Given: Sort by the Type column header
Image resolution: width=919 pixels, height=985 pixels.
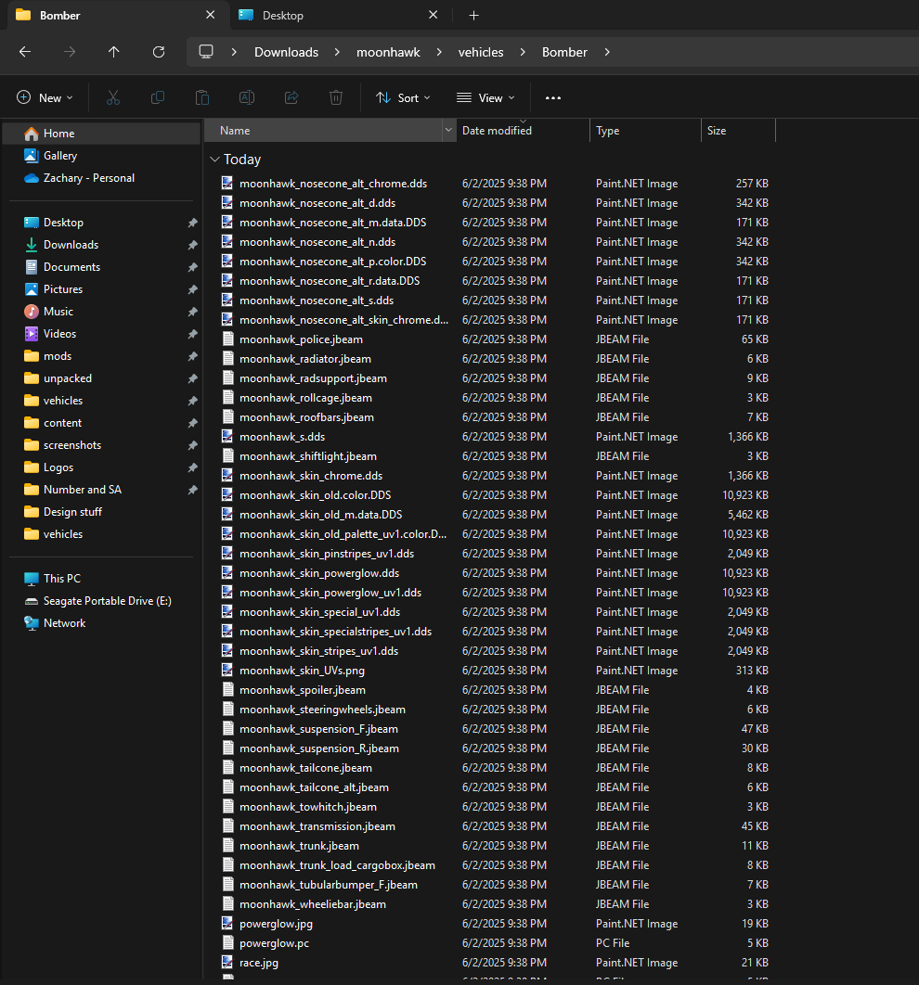Looking at the screenshot, I should click(x=645, y=131).
